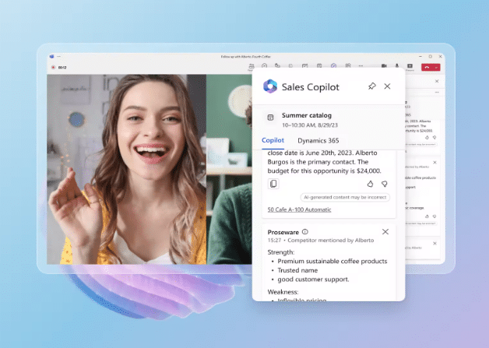Click '15:27 • Competitor mentioned by Alberto' text
The width and height of the screenshot is (489, 348).
pyautogui.click(x=321, y=241)
